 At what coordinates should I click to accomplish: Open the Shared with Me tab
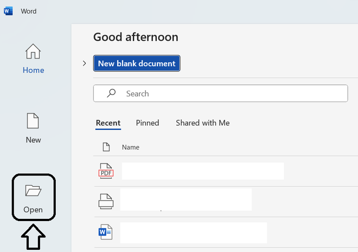click(x=202, y=123)
